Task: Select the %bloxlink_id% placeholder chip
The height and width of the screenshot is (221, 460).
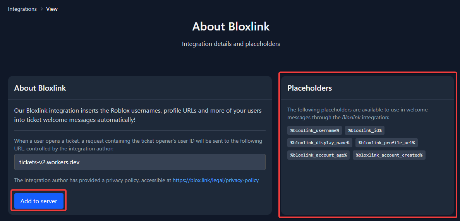Action: [365, 130]
